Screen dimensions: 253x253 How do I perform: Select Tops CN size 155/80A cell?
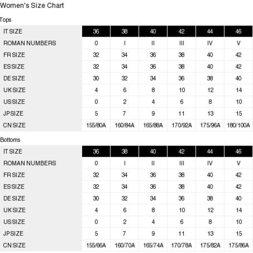[96, 125]
